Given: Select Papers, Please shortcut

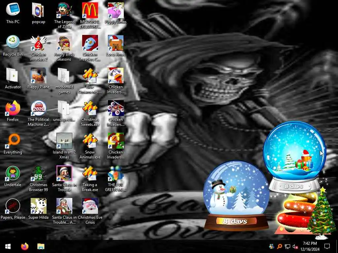Looking at the screenshot, I should [13, 209].
